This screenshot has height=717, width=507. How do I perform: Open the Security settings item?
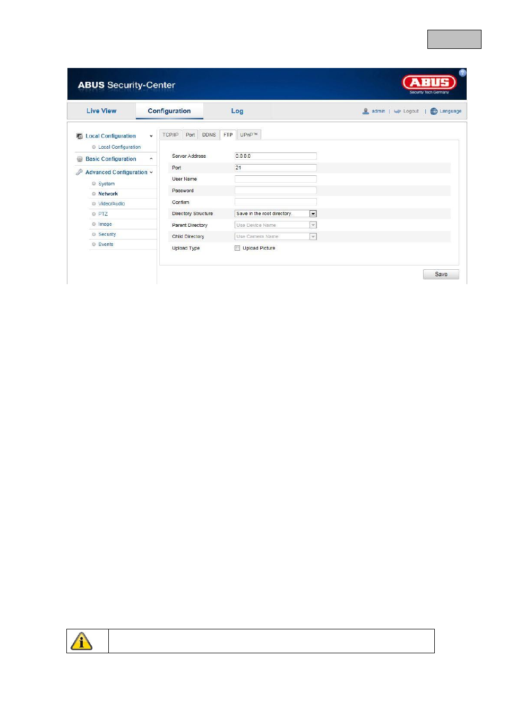tap(107, 234)
